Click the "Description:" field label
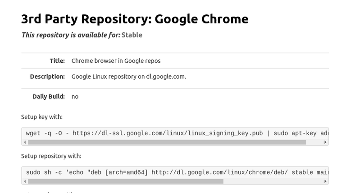346x193 pixels. pyautogui.click(x=47, y=76)
